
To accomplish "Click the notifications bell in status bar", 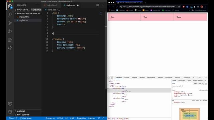I will click(103, 118).
